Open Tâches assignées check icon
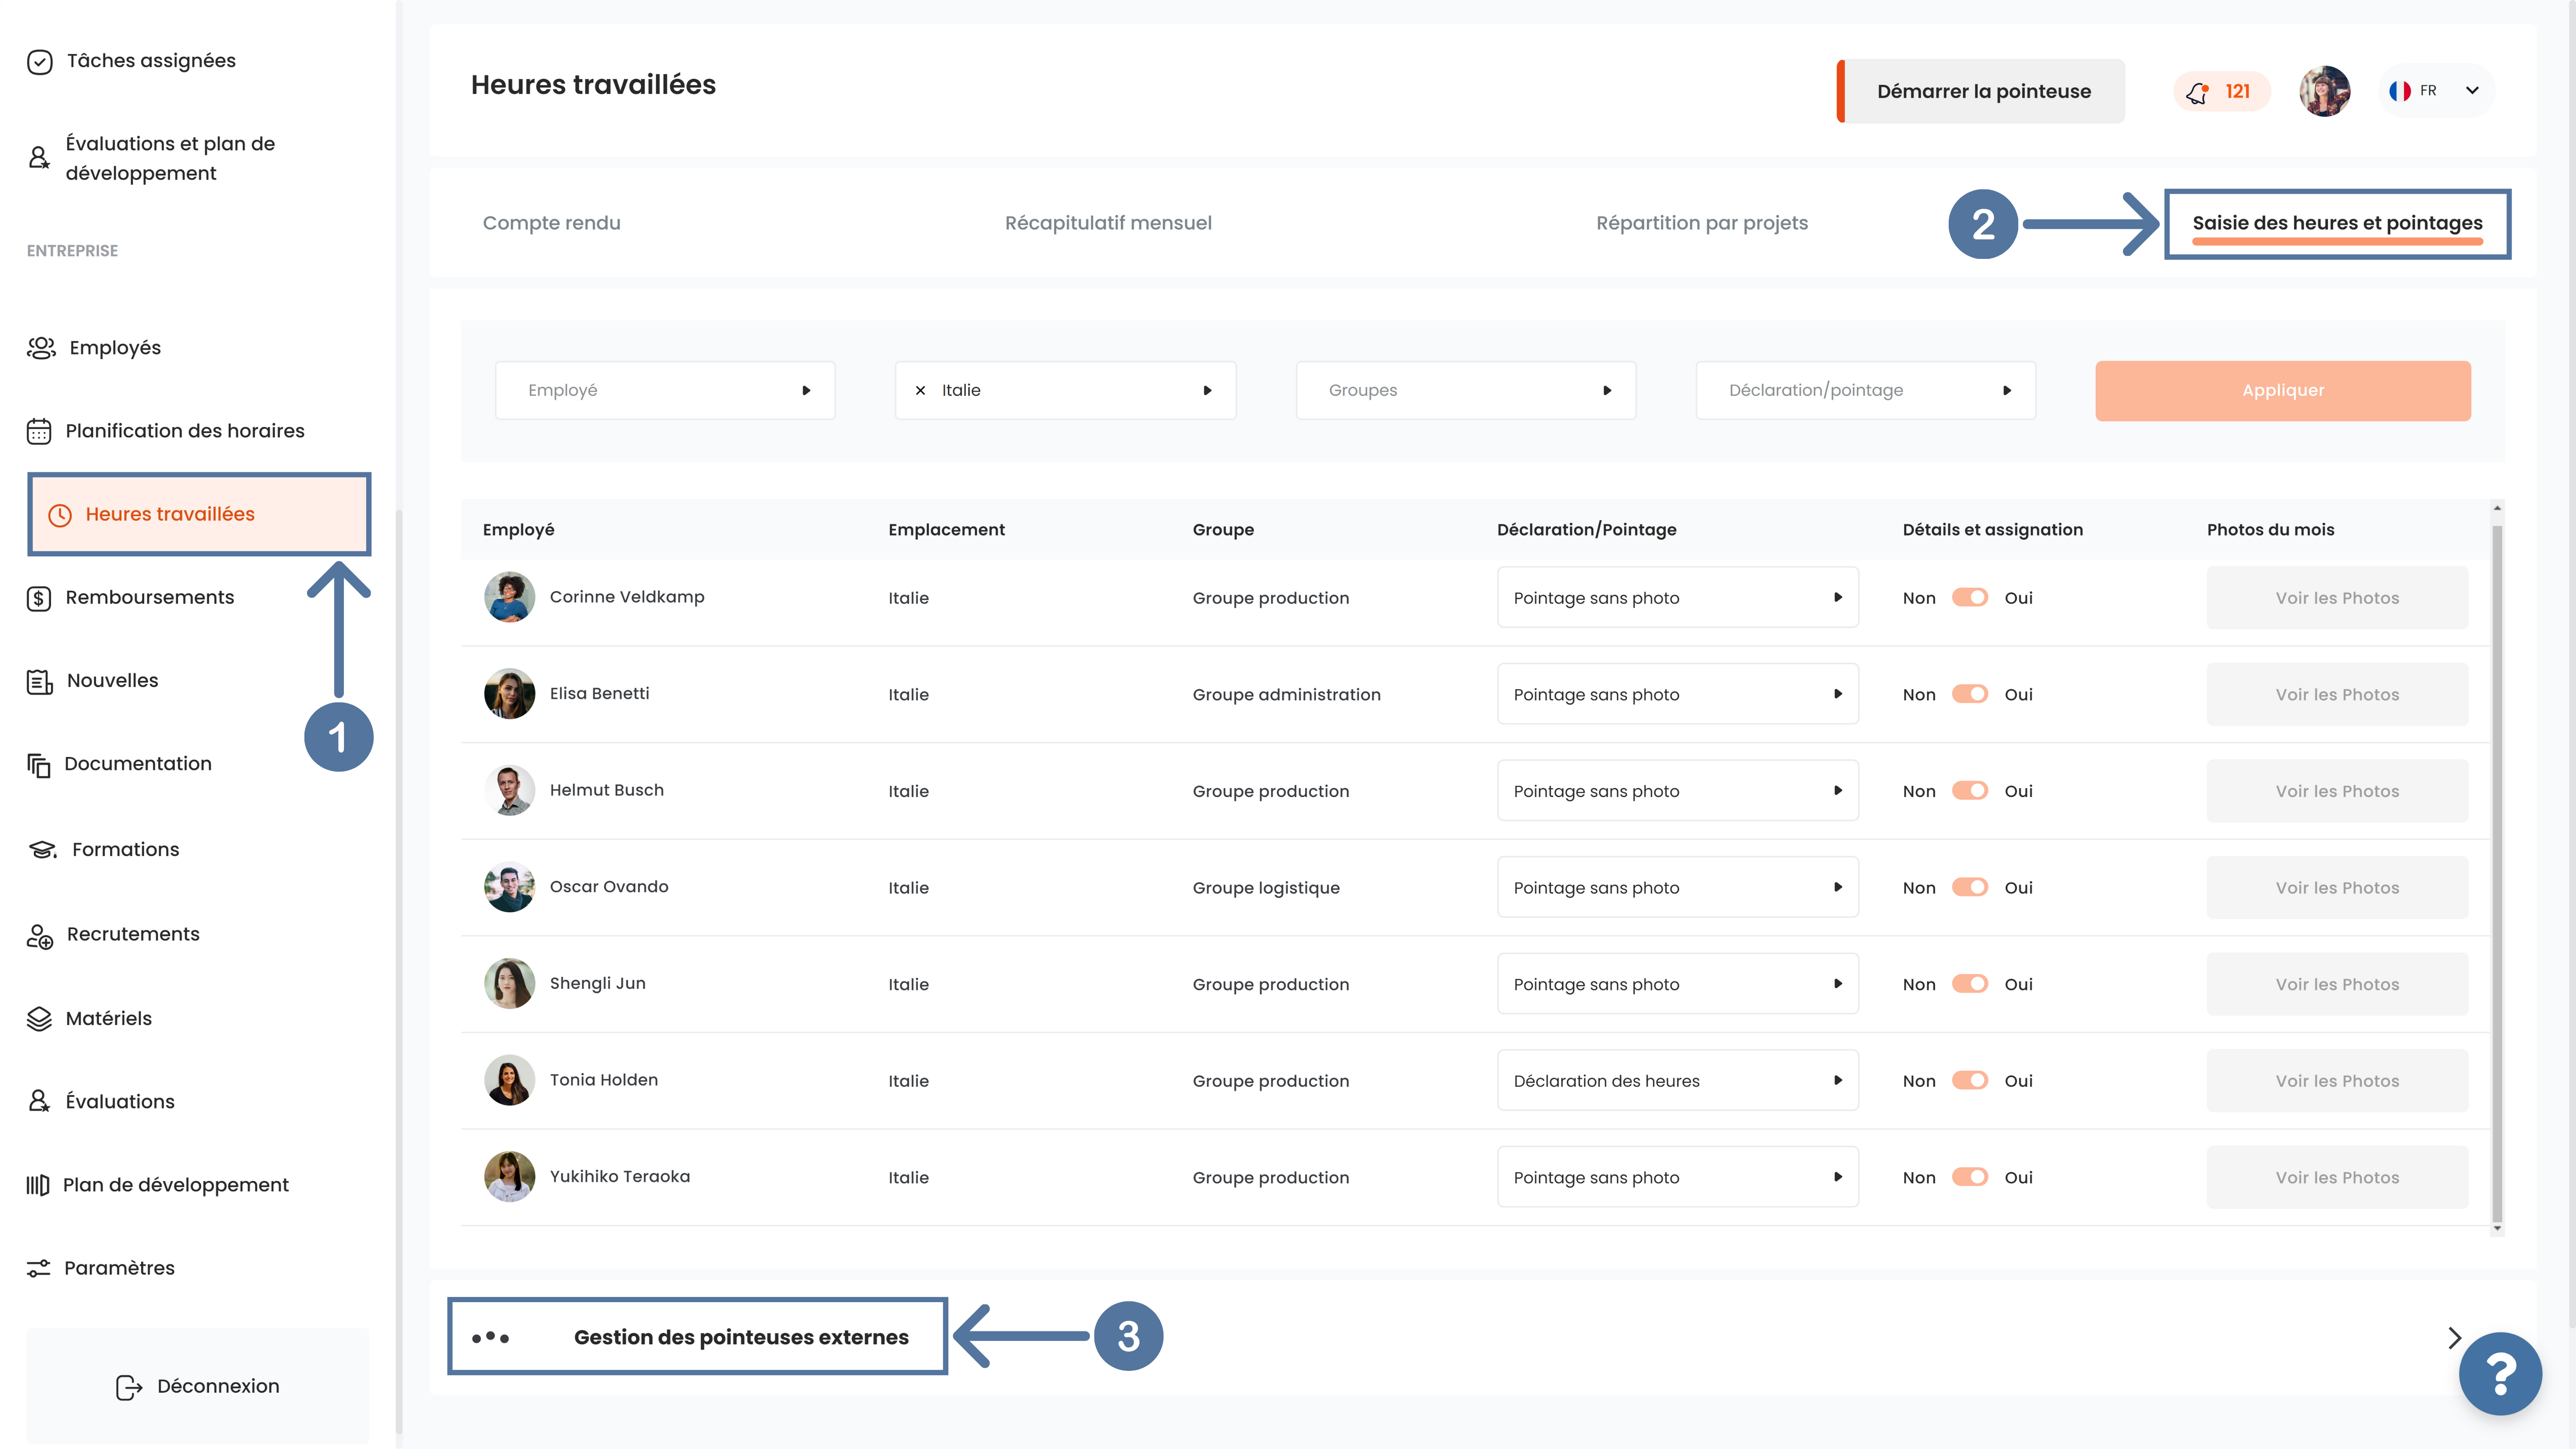The image size is (2576, 1449). tap(40, 62)
